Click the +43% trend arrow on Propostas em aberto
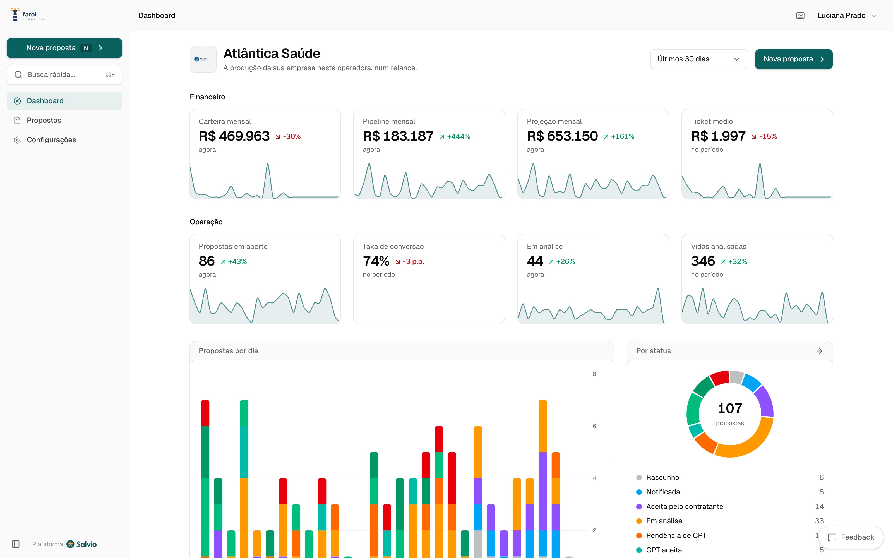 (x=223, y=262)
